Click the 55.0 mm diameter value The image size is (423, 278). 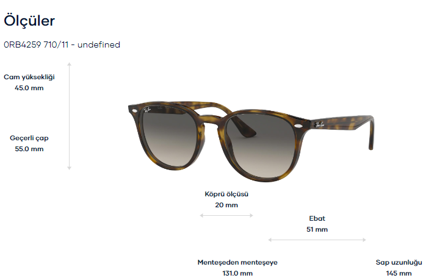pyautogui.click(x=29, y=149)
